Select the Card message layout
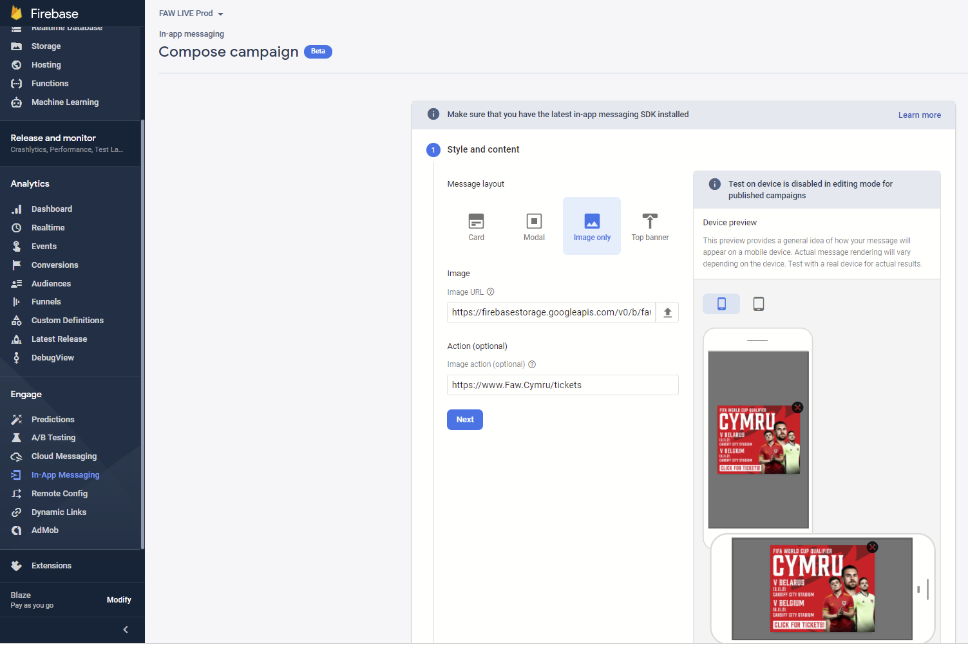Screen dimensions: 968x645 pyautogui.click(x=476, y=227)
